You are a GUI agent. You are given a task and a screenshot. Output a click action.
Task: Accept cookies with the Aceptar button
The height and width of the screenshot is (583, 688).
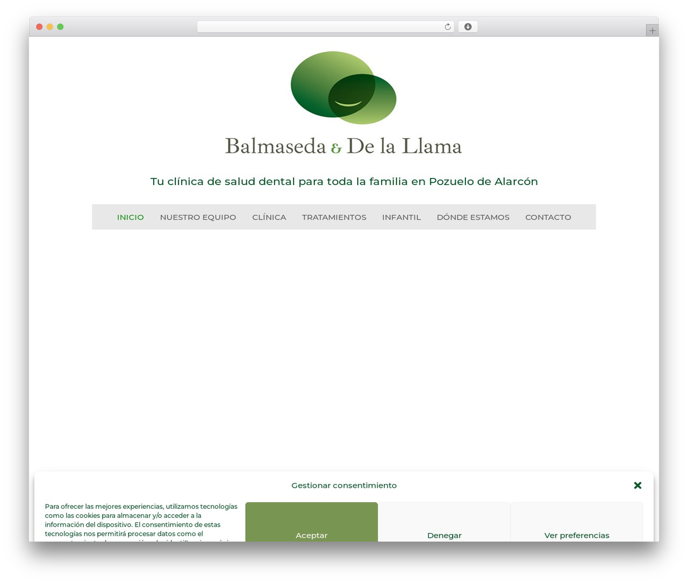tap(312, 522)
